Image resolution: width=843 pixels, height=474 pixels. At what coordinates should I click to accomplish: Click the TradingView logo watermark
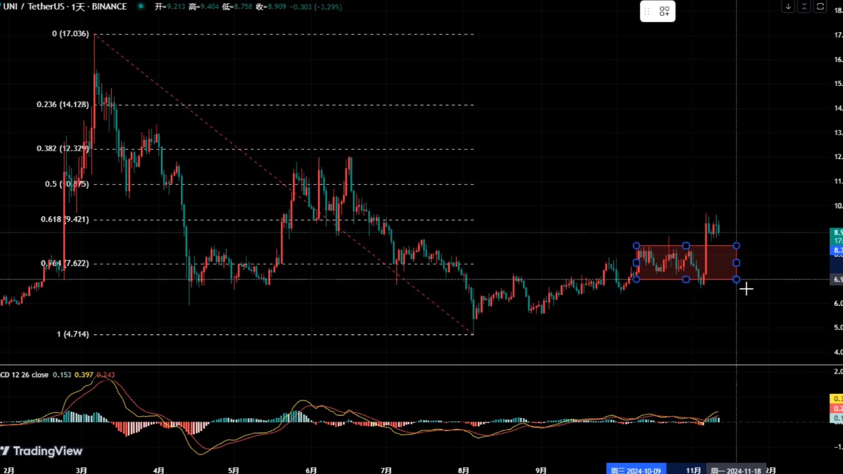[43, 451]
